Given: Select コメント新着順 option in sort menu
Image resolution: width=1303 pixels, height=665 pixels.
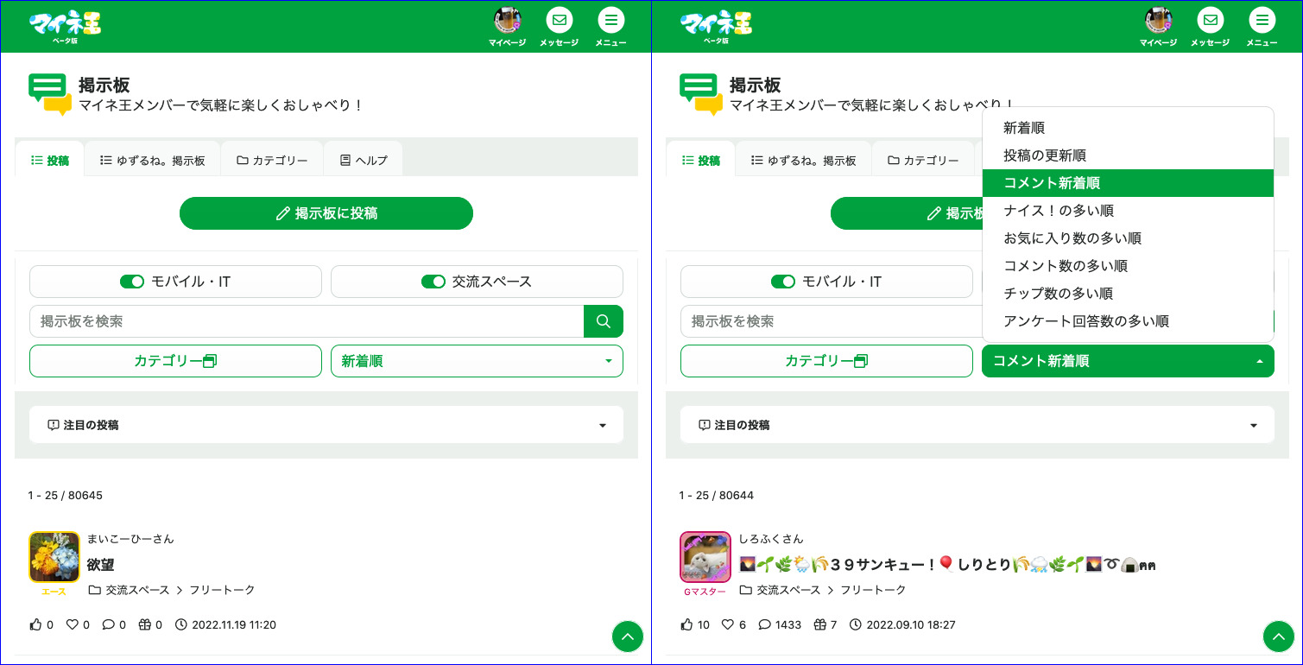Looking at the screenshot, I should click(1128, 183).
